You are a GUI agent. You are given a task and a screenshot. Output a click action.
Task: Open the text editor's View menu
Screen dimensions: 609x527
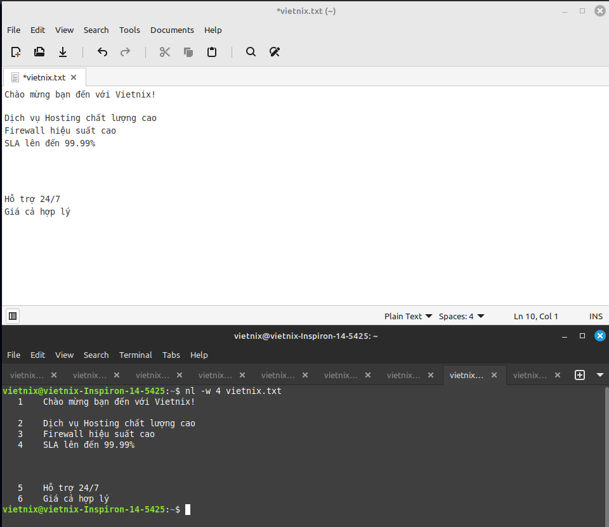click(x=64, y=30)
